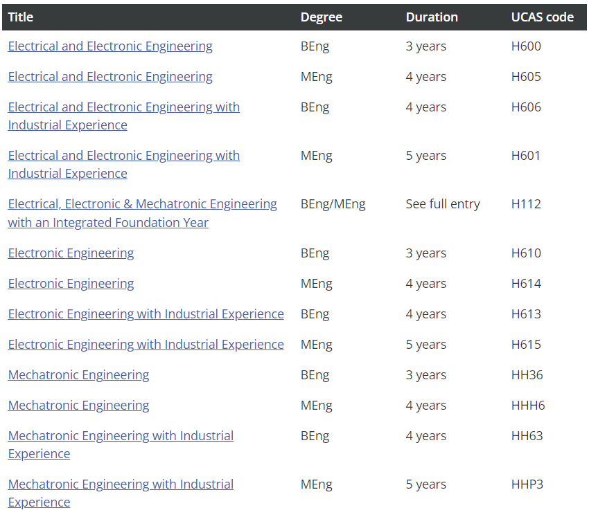Viewport: 589px width, 517px height.
Task: Open the Integrated Foundation Year course link
Action: (142, 205)
